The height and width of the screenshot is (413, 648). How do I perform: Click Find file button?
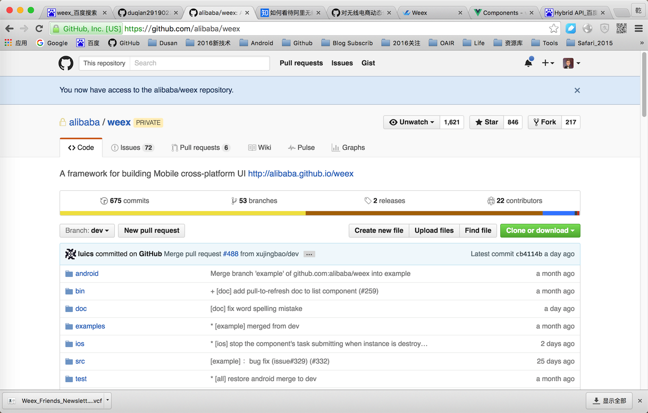(x=478, y=231)
